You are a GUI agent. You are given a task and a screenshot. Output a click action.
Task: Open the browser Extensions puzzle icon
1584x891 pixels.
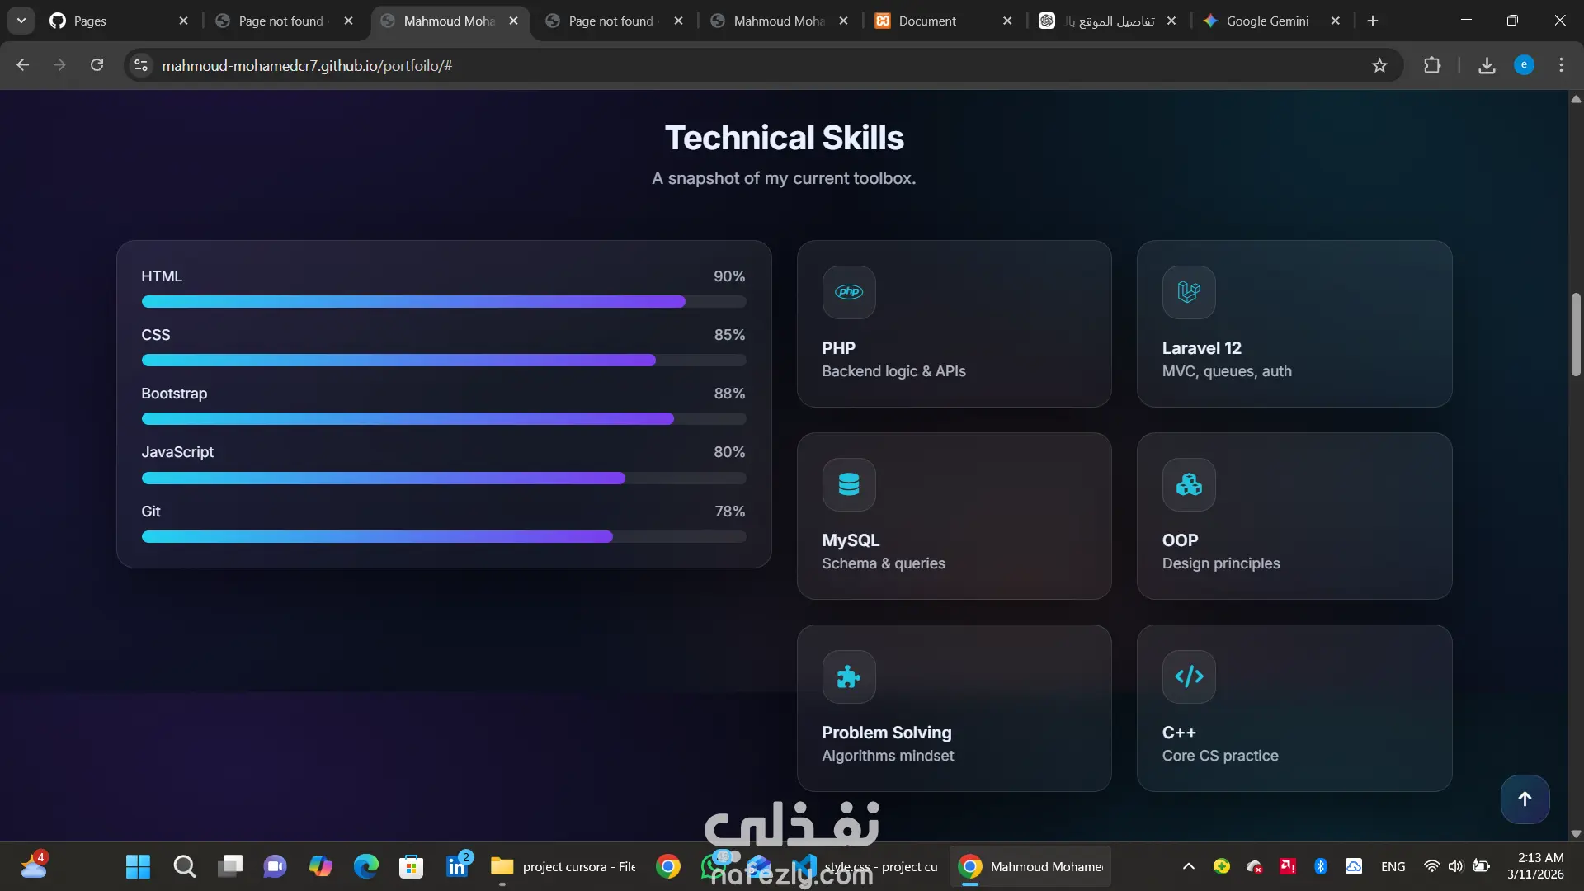(x=1432, y=65)
